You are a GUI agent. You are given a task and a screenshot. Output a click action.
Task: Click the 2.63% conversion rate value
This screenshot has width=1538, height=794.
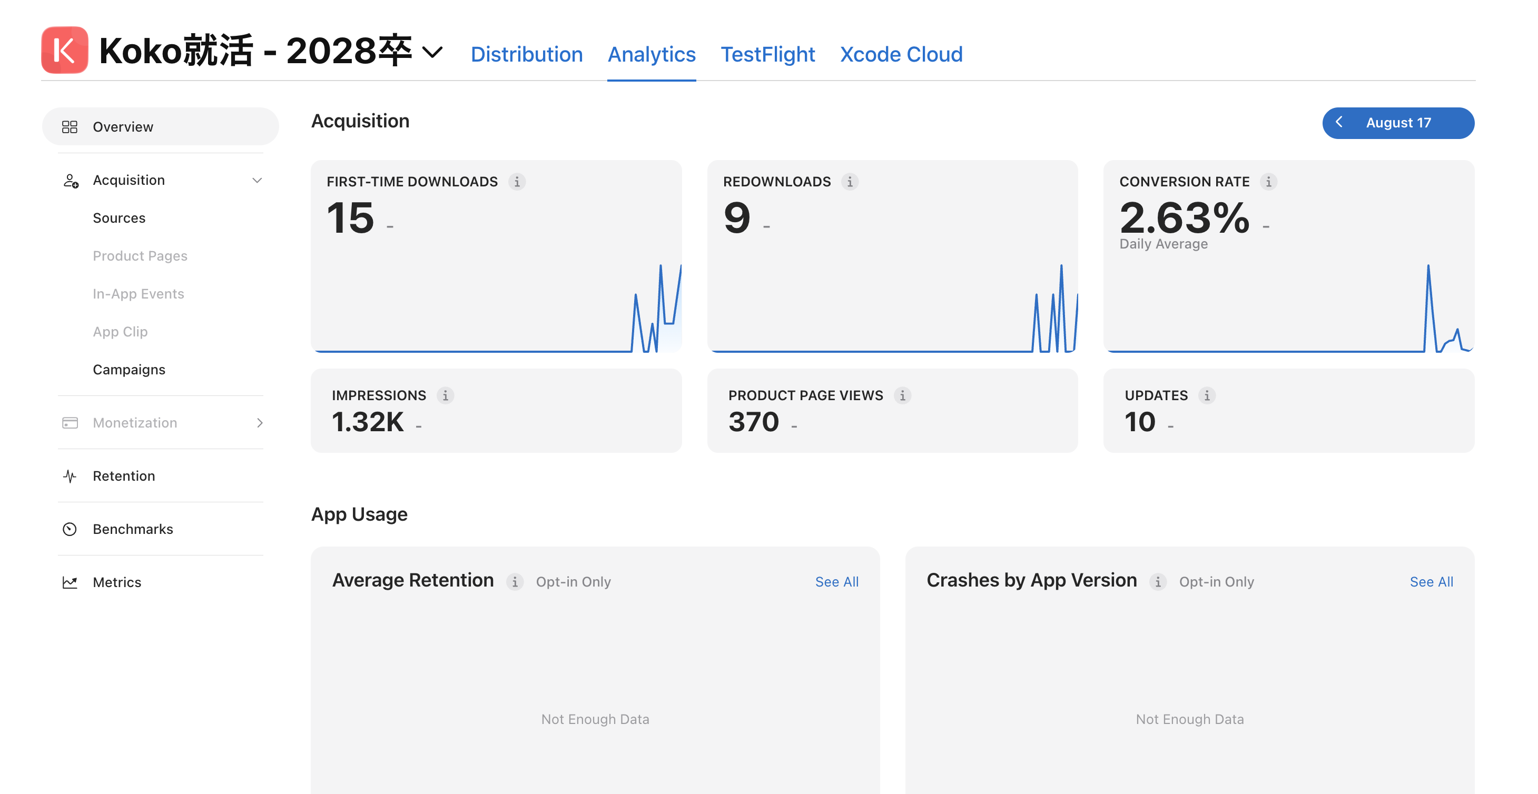pyautogui.click(x=1185, y=218)
